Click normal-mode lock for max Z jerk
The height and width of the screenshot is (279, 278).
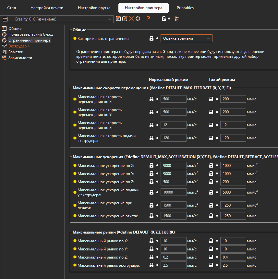pyautogui.click(x=151, y=257)
